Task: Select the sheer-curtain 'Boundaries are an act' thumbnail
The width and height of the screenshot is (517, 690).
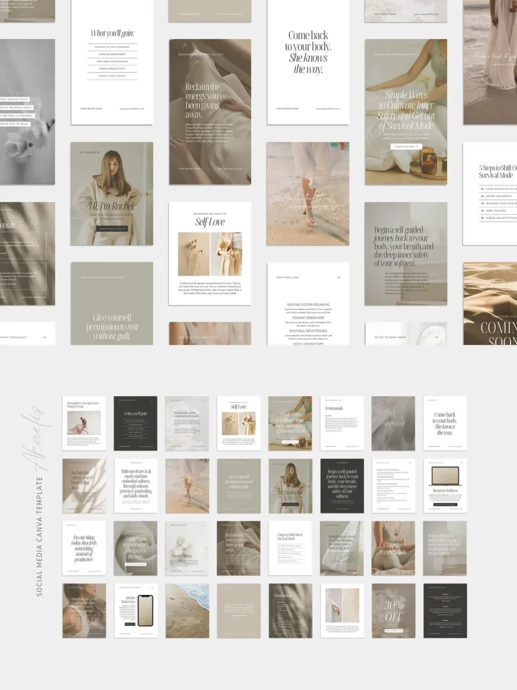Action: (x=342, y=548)
